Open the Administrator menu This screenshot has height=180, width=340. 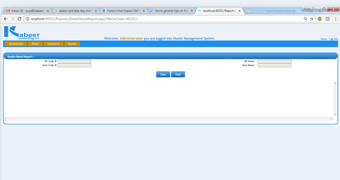click(x=16, y=44)
